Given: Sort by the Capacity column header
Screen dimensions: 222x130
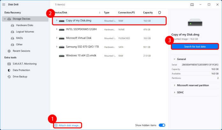Looking at the screenshot, I should click(x=148, y=12).
